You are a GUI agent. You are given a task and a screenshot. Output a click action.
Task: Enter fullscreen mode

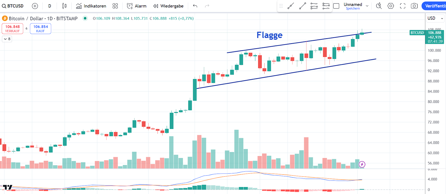(403, 6)
